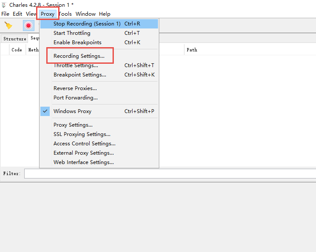Viewport: 316px width, 252px height.
Task: Click into the Filter input field
Action: [x=170, y=173]
